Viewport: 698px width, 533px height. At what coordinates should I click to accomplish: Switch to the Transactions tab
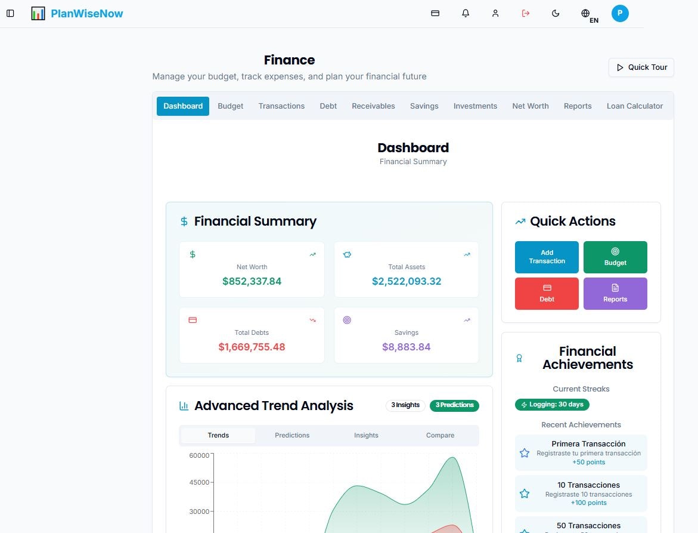[x=281, y=106]
